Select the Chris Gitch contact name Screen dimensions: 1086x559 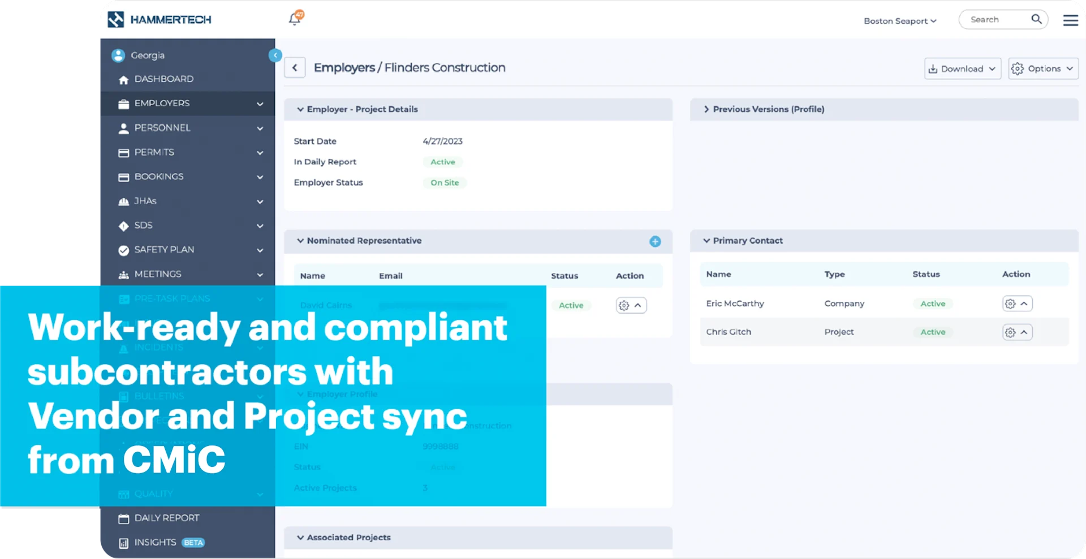click(x=729, y=332)
